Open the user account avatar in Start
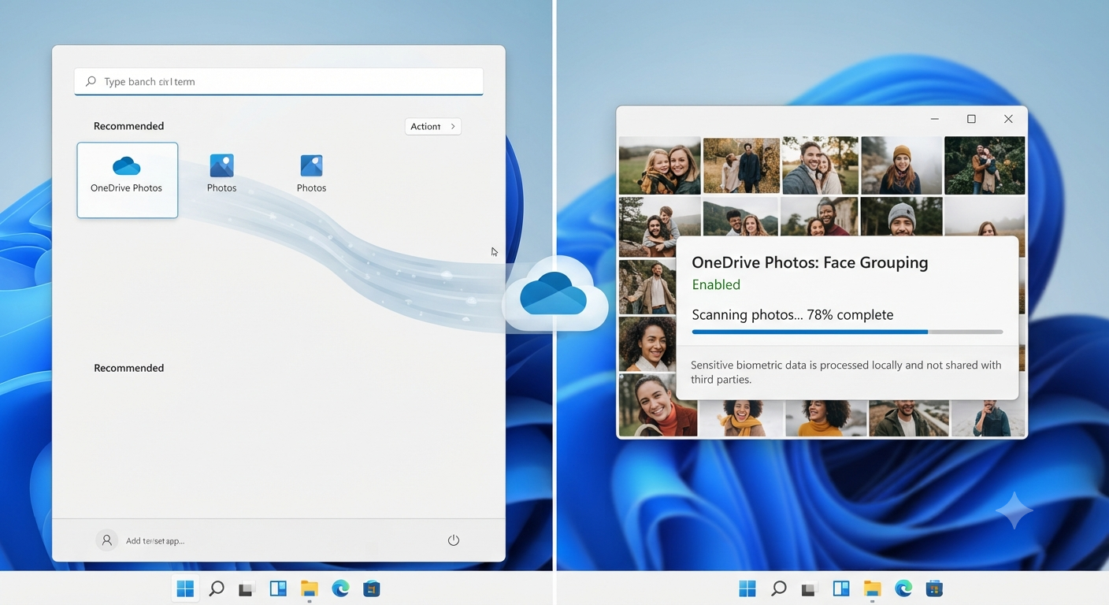 106,540
